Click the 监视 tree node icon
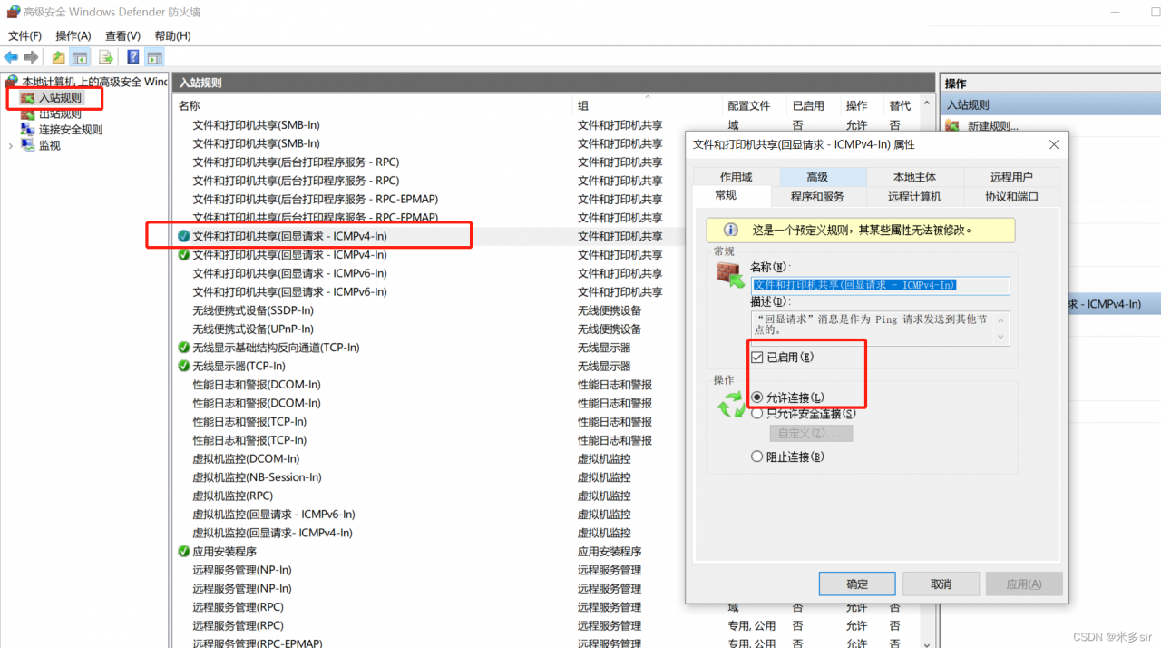Viewport: 1161px width, 648px height. [28, 145]
